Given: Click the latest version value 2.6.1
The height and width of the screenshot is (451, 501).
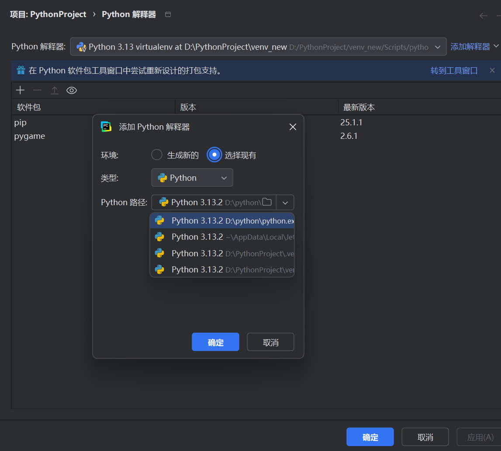Looking at the screenshot, I should 349,136.
